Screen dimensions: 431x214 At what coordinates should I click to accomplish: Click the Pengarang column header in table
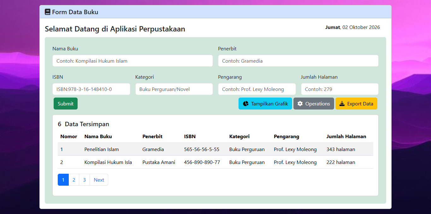286,136
